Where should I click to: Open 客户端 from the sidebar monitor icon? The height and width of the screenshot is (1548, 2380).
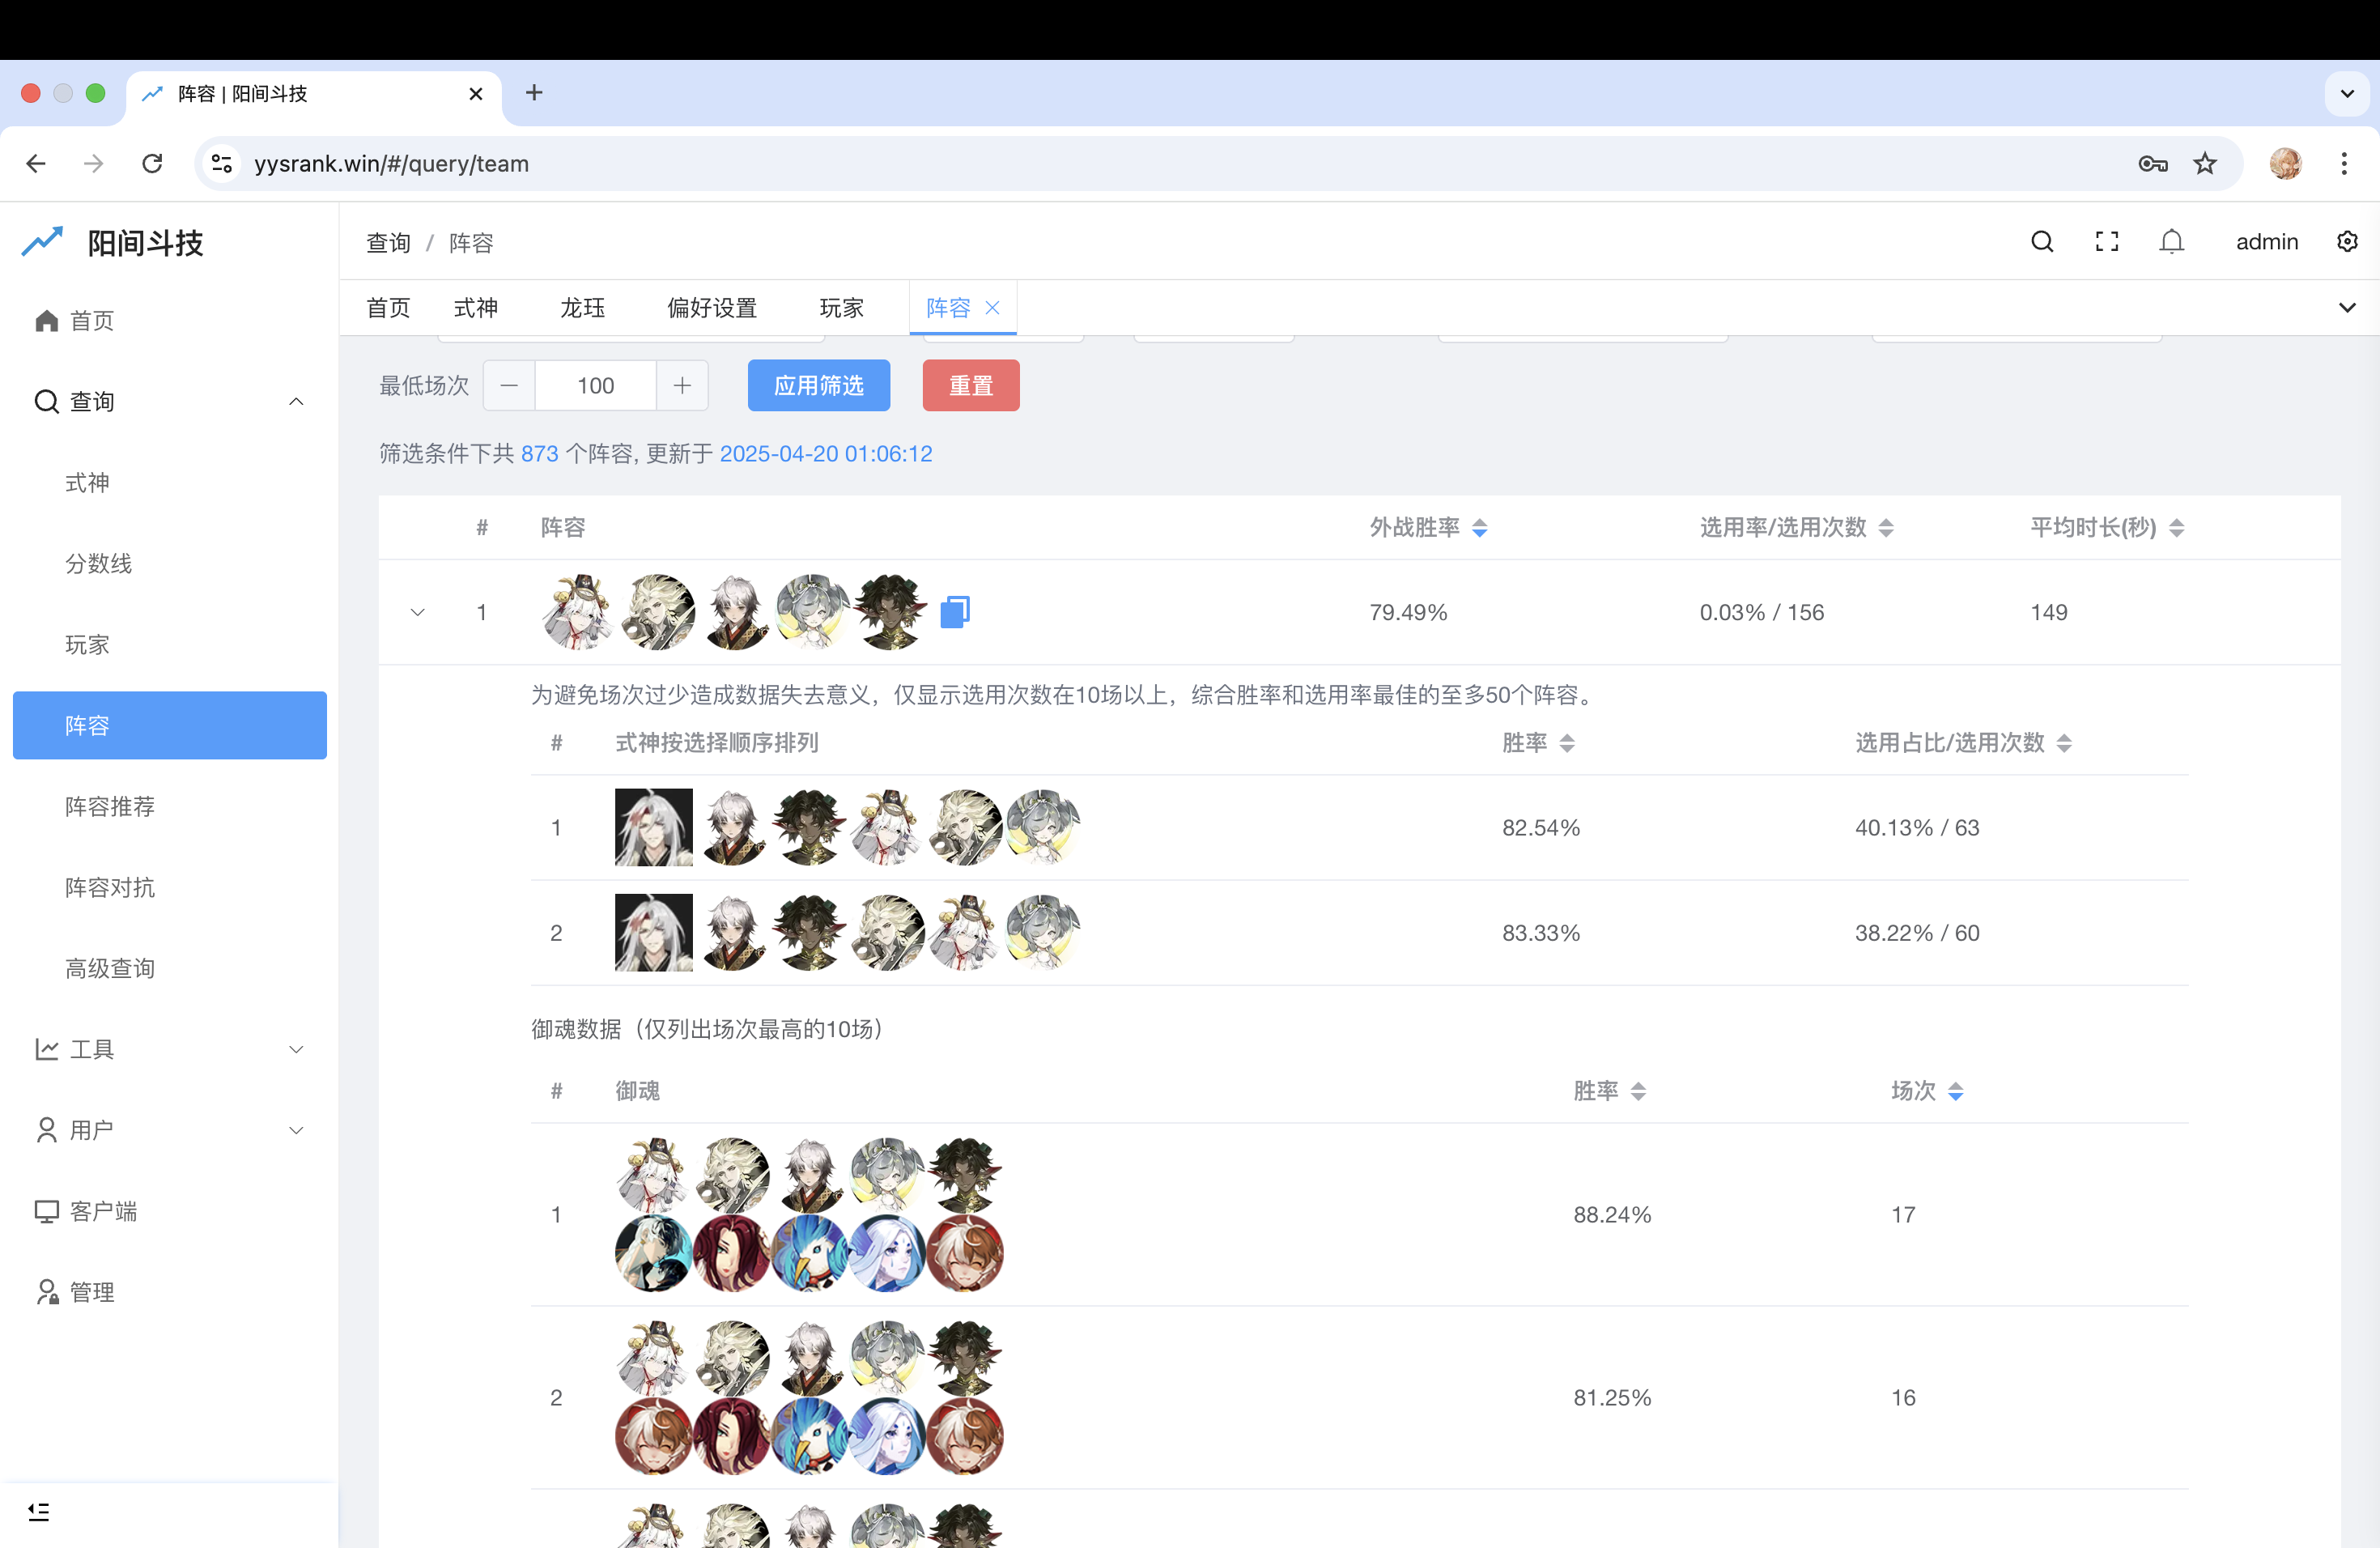point(45,1211)
